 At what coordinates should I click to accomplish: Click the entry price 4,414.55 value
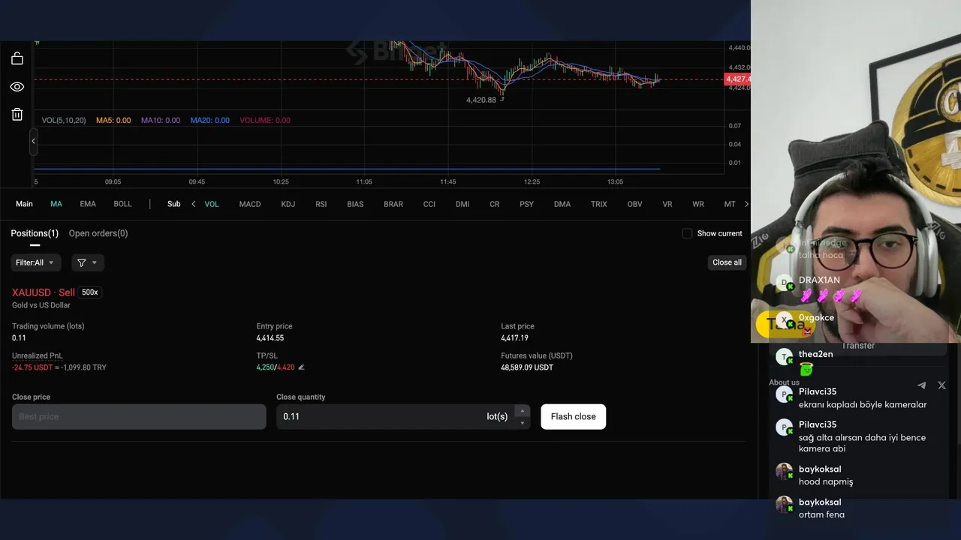point(270,338)
